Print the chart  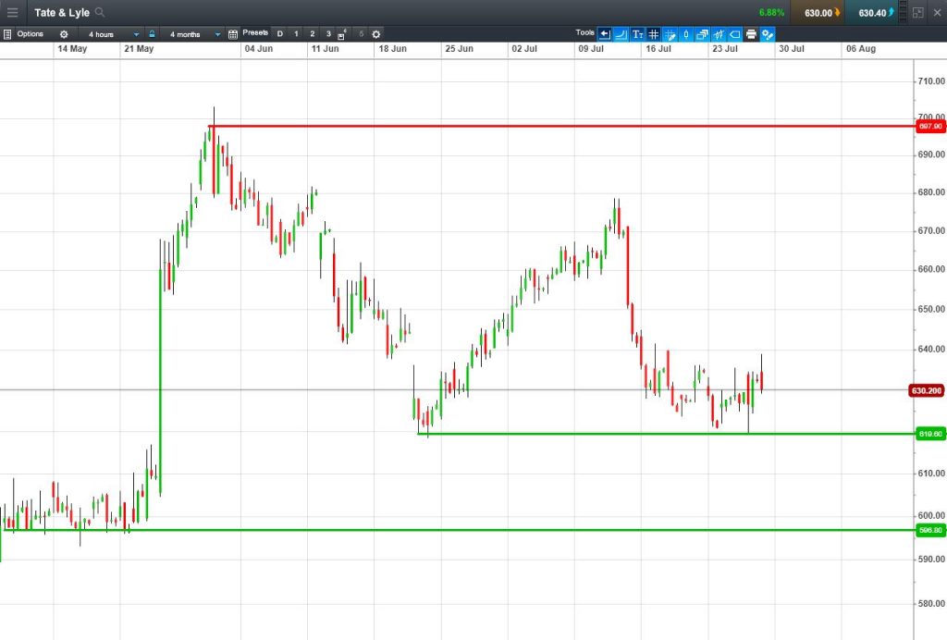751,34
